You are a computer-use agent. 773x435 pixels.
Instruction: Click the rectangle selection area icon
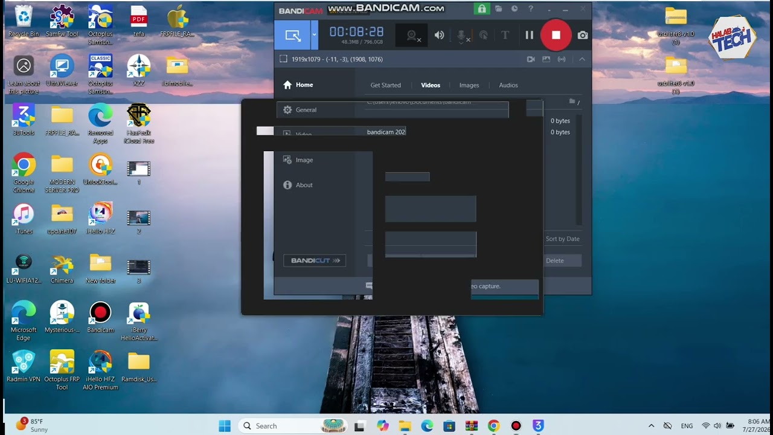click(283, 59)
